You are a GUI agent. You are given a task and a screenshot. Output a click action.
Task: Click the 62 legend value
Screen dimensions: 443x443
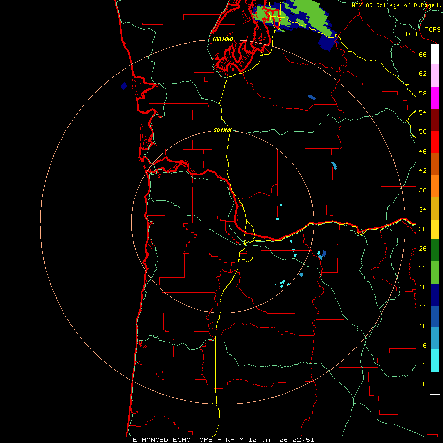point(423,74)
